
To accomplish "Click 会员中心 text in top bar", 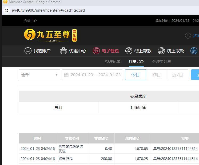I will tap(30, 21).
